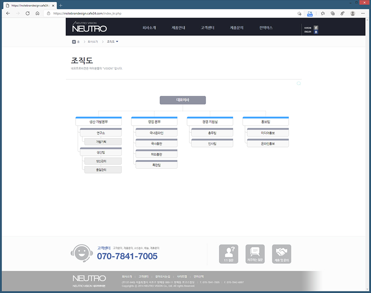Screen dimensions: 371x293
Task: Click the 제휴 및 문의 handshake icon
Action: click(282, 254)
